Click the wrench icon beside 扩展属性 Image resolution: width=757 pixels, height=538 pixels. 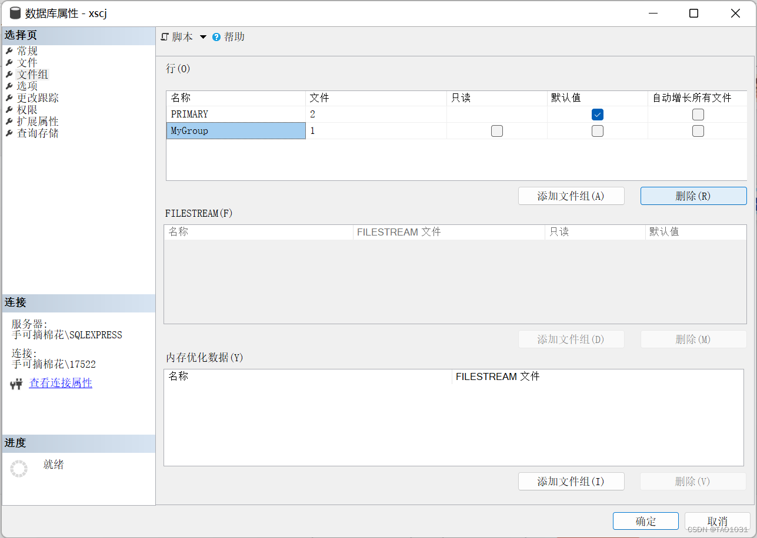point(9,122)
